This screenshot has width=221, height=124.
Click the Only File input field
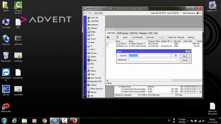click(x=151, y=55)
